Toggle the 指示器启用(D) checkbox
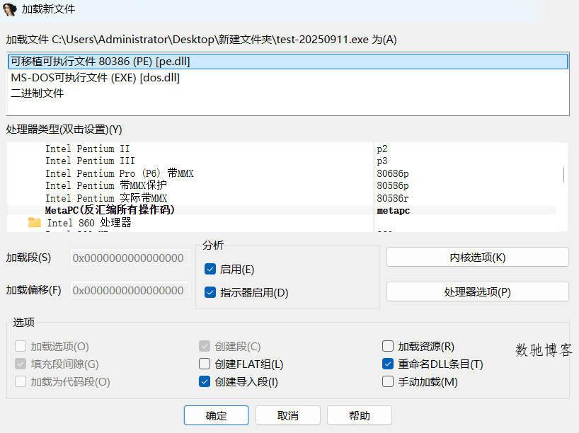Viewport: 579px width, 433px height. [x=210, y=292]
